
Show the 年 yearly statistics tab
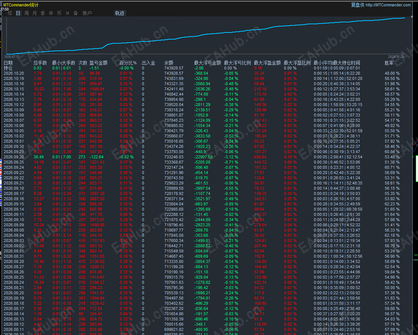pyautogui.click(x=51, y=13)
